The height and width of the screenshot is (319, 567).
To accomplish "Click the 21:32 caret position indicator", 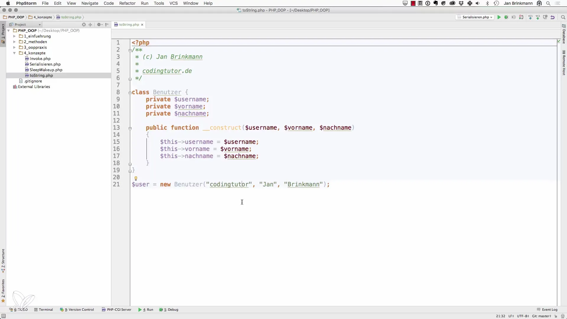I will 501,316.
